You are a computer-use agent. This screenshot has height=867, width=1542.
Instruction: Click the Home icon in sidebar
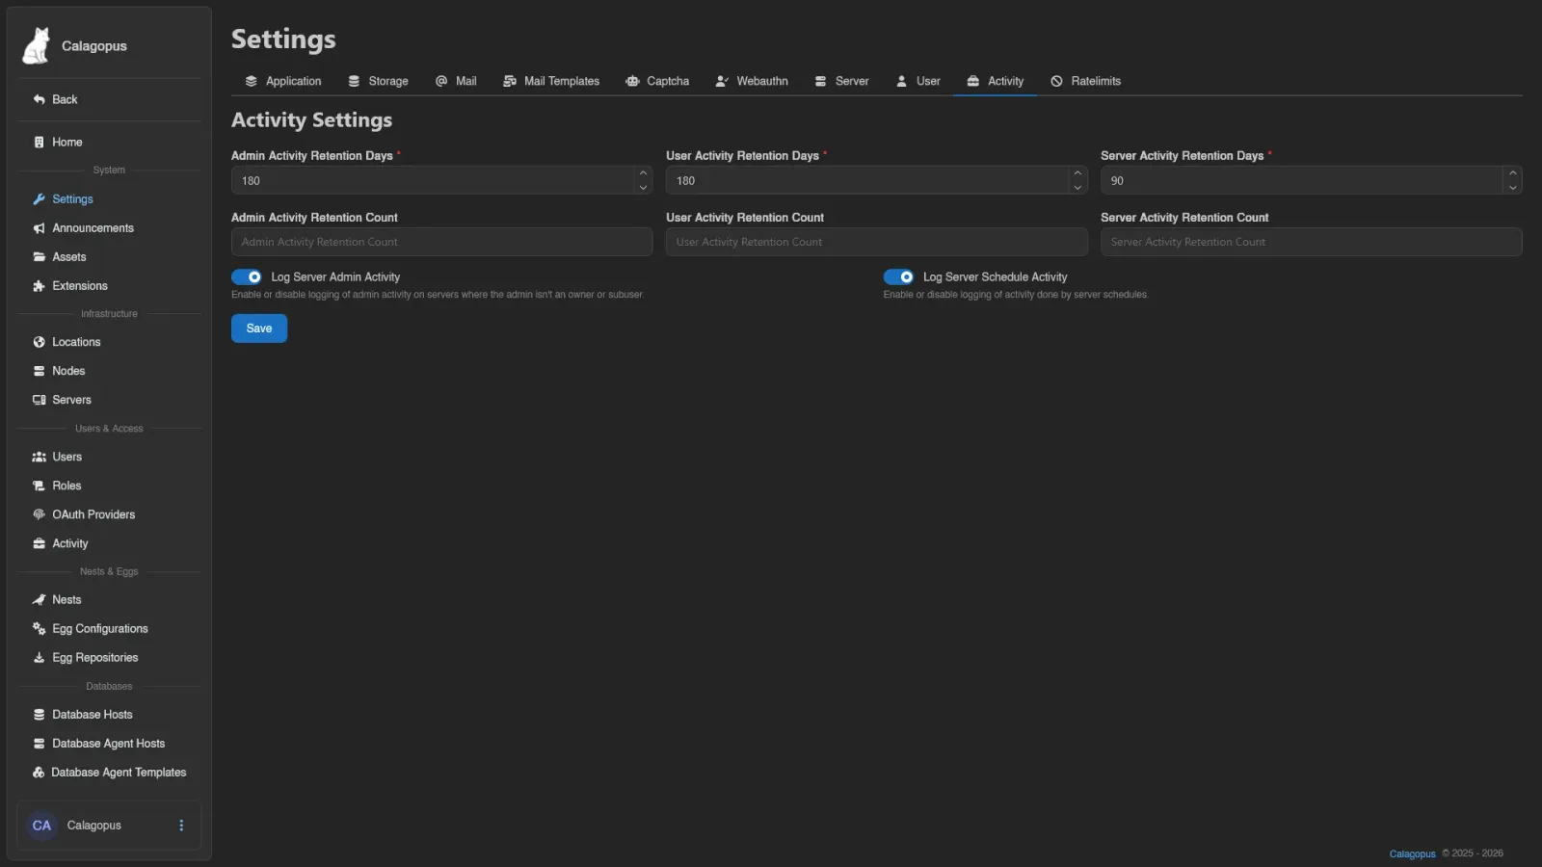[x=39, y=142]
